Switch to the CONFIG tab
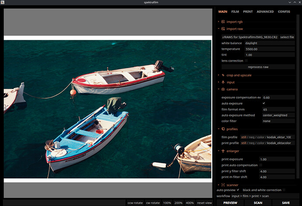Viewport: 302px width, 206px height. pos(284,11)
